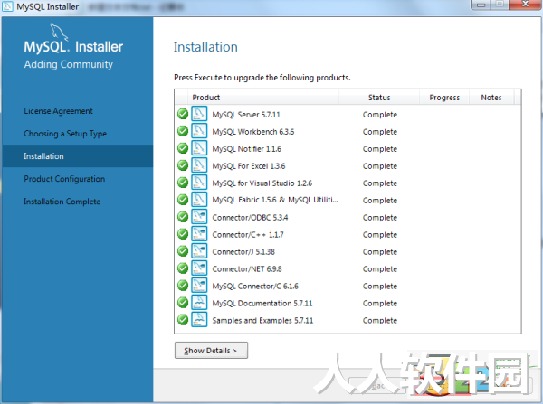Select the Connector/NET 6.9.8 row name
Screen dimensions: 543x404
click(x=247, y=268)
